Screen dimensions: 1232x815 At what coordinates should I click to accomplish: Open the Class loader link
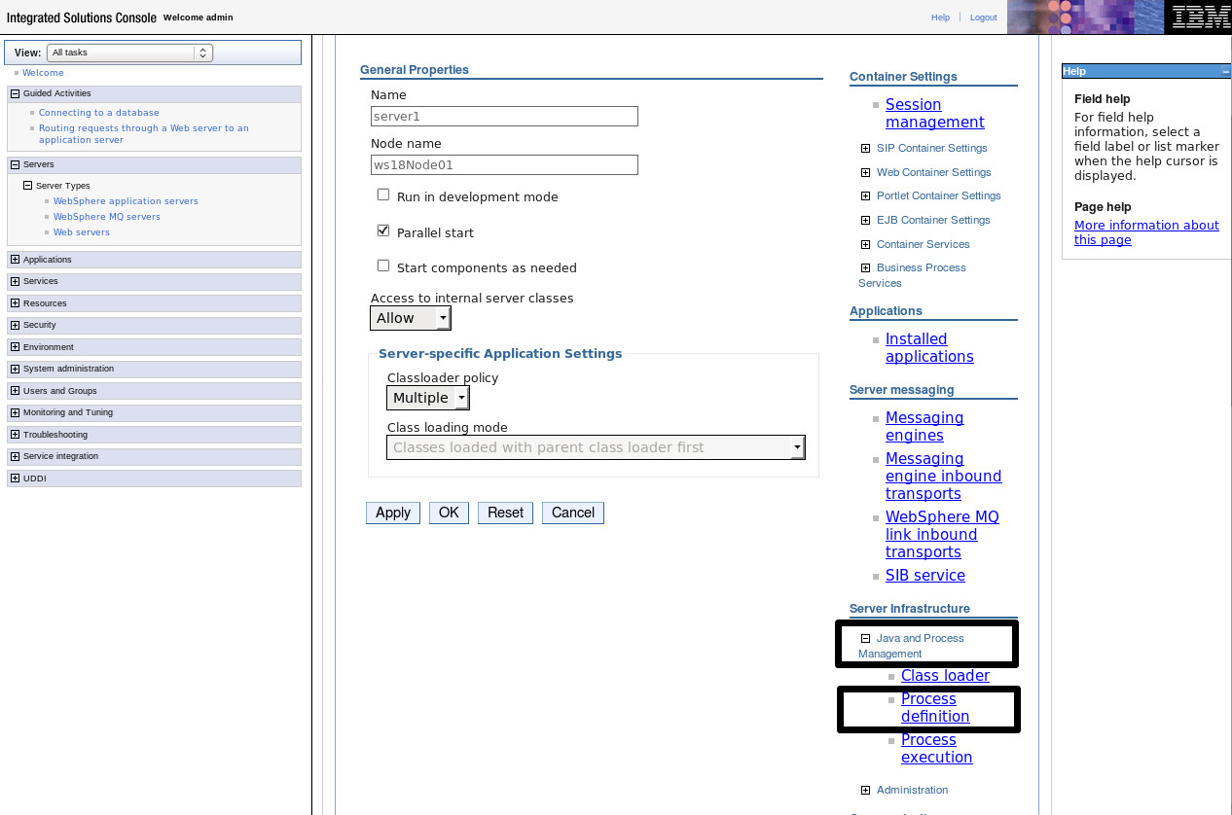point(945,676)
